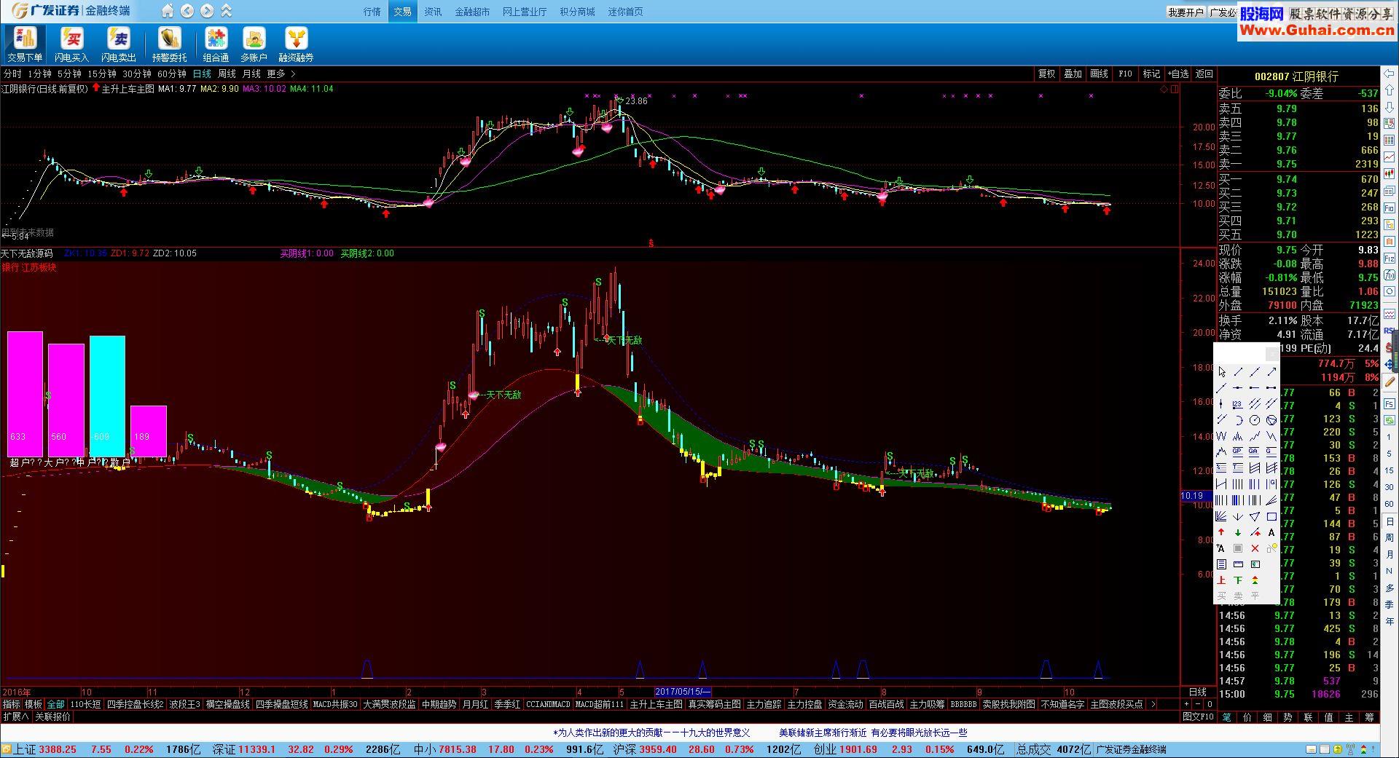The height and width of the screenshot is (758, 1399).
Task: Select the arrow line drawing tool
Action: [x=1271, y=372]
